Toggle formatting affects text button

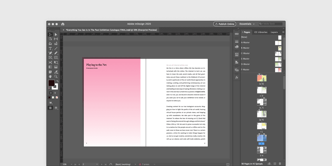pos(56,93)
